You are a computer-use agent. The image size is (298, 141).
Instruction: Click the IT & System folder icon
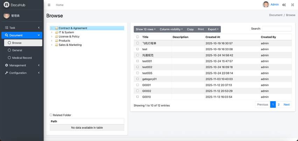click(56, 32)
